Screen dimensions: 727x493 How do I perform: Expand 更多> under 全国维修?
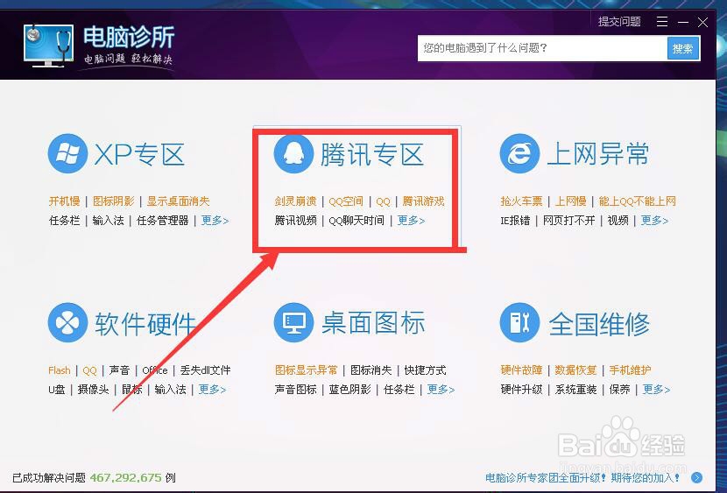pos(657,389)
